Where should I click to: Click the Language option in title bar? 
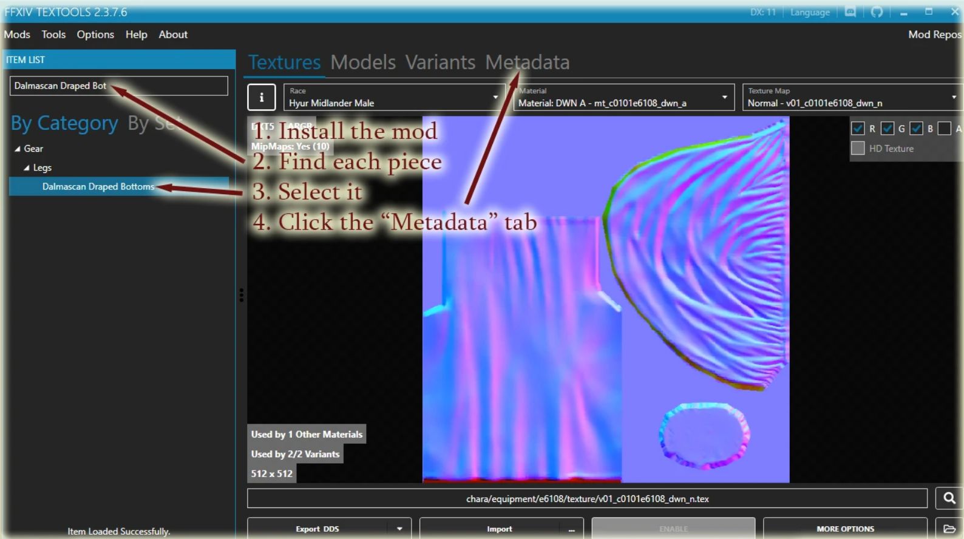click(810, 12)
